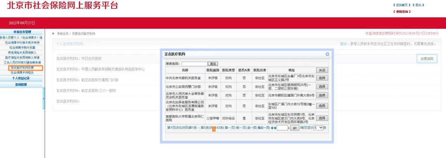Click the sidebar collapse handle
Image resolution: width=446 pixels, height=158 pixels.
43,98
